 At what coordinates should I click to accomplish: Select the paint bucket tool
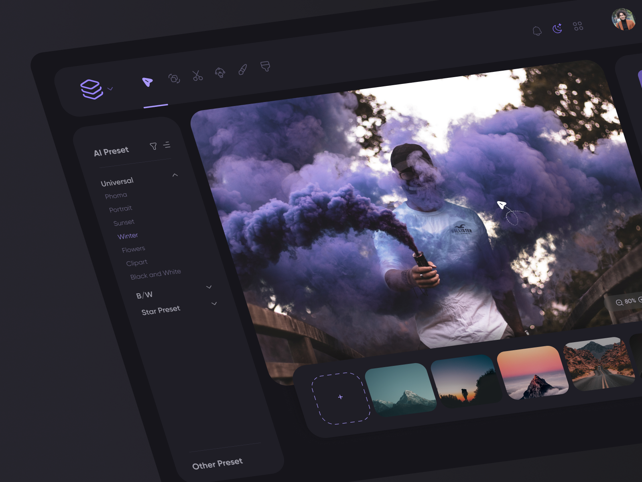pyautogui.click(x=265, y=67)
